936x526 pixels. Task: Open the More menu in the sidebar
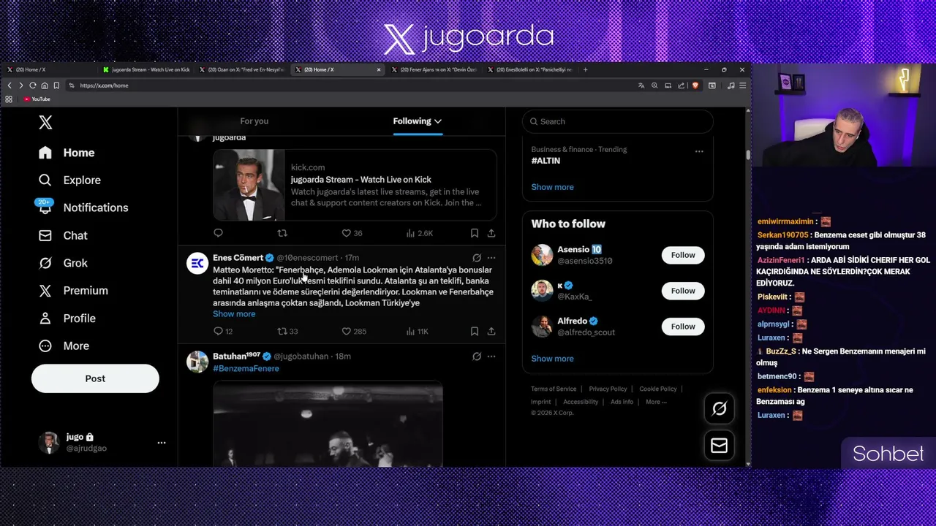point(64,346)
